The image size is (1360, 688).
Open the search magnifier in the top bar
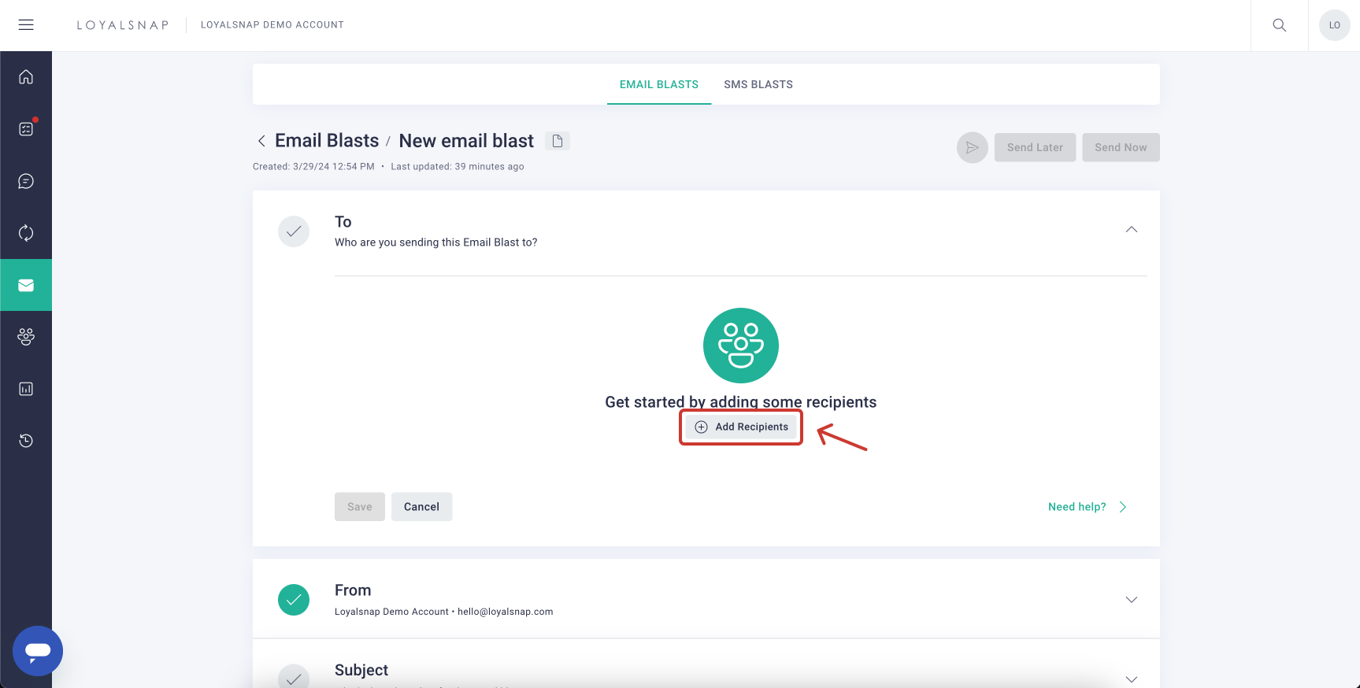click(1279, 24)
